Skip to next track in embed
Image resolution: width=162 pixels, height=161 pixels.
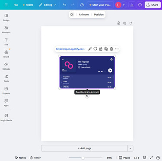point(102,71)
